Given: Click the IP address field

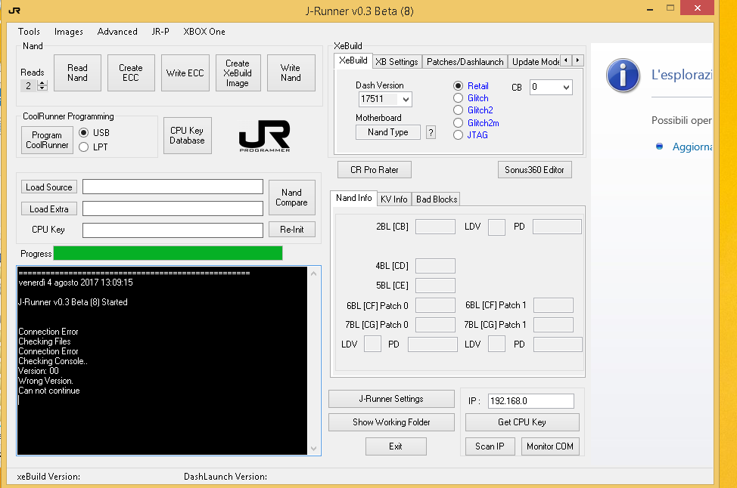Looking at the screenshot, I should pyautogui.click(x=530, y=401).
